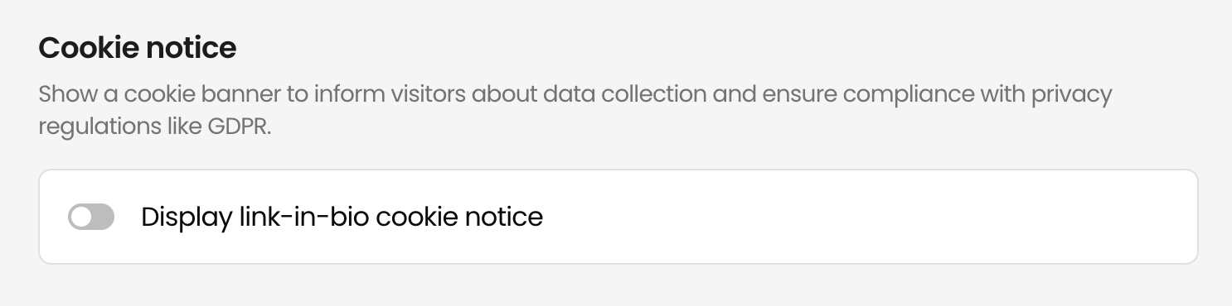Image resolution: width=1232 pixels, height=306 pixels.
Task: Click empty space inside the white settings card
Action: coord(871,218)
